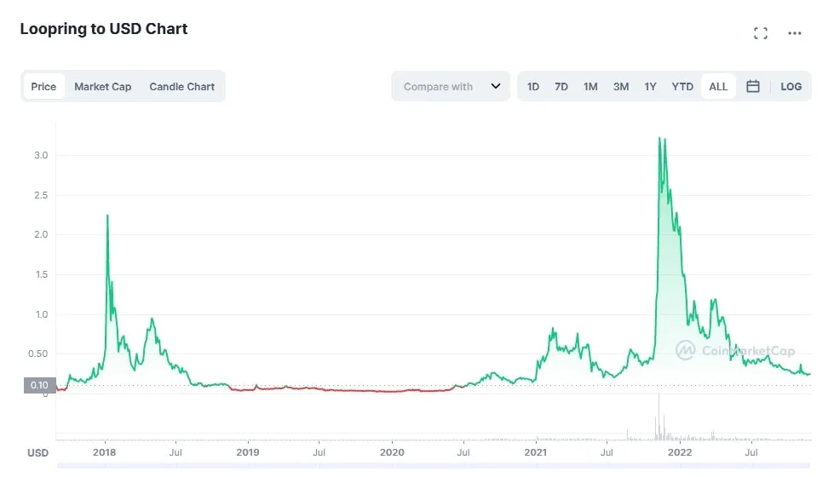
Task: Select the ALL time range
Action: point(718,87)
